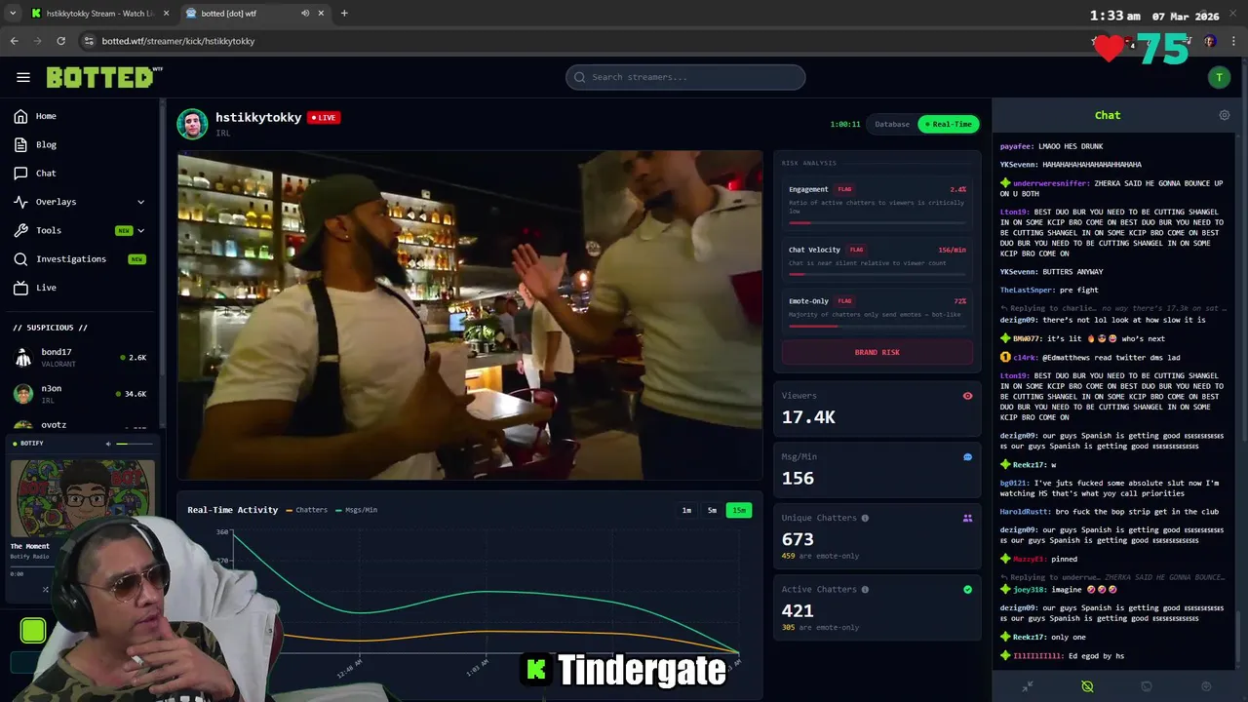Open suspicious streamer n3on
Image resolution: width=1248 pixels, height=702 pixels.
(x=82, y=394)
